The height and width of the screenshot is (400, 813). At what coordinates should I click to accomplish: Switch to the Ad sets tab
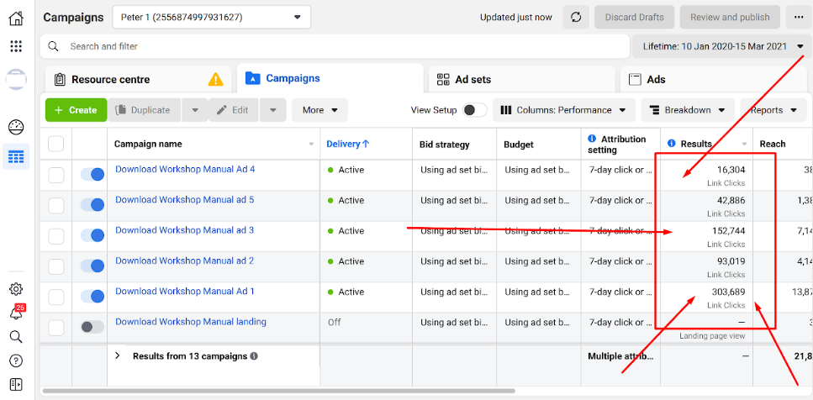(472, 79)
